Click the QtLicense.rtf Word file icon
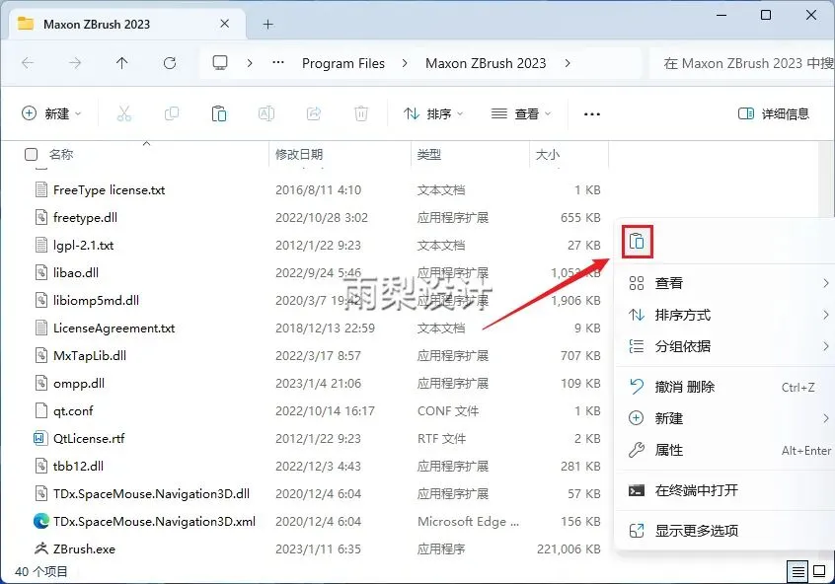The image size is (835, 584). (39, 438)
